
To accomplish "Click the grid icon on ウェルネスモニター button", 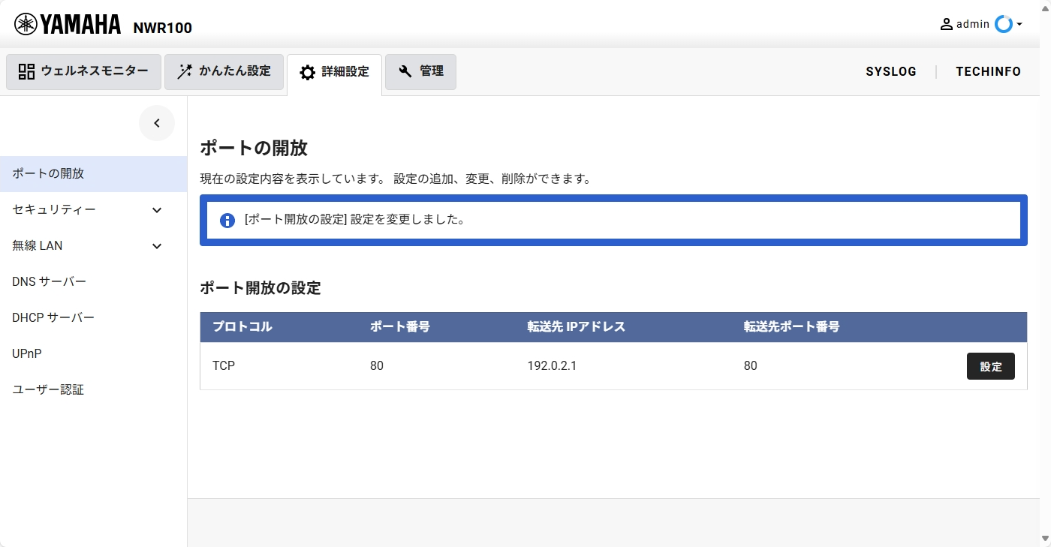I will [x=26, y=71].
